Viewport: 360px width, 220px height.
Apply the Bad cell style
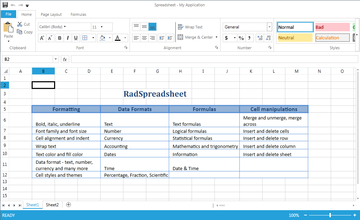(332, 27)
